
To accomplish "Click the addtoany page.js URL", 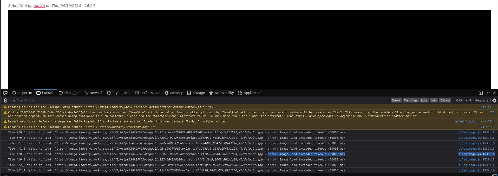I will [x=120, y=127].
